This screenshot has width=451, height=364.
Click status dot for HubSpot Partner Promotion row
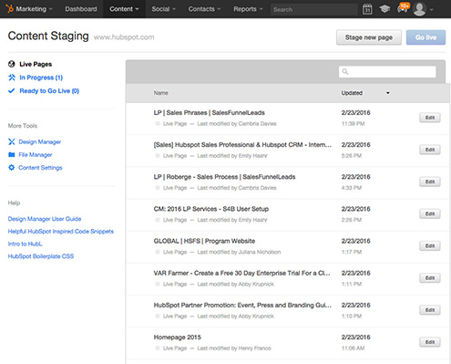click(158, 316)
